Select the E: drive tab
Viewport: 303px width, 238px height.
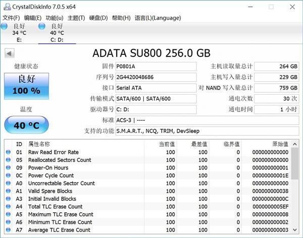19,33
